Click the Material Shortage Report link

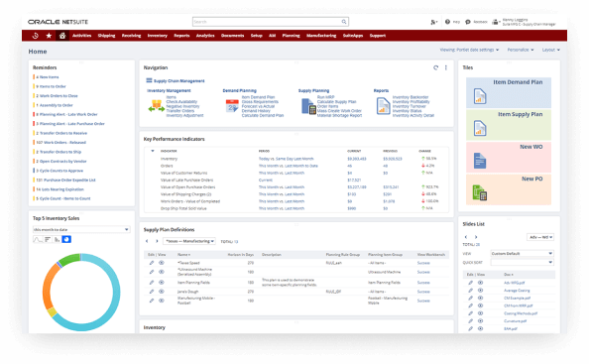click(339, 115)
